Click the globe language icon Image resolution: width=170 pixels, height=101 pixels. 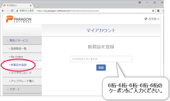coord(146,19)
